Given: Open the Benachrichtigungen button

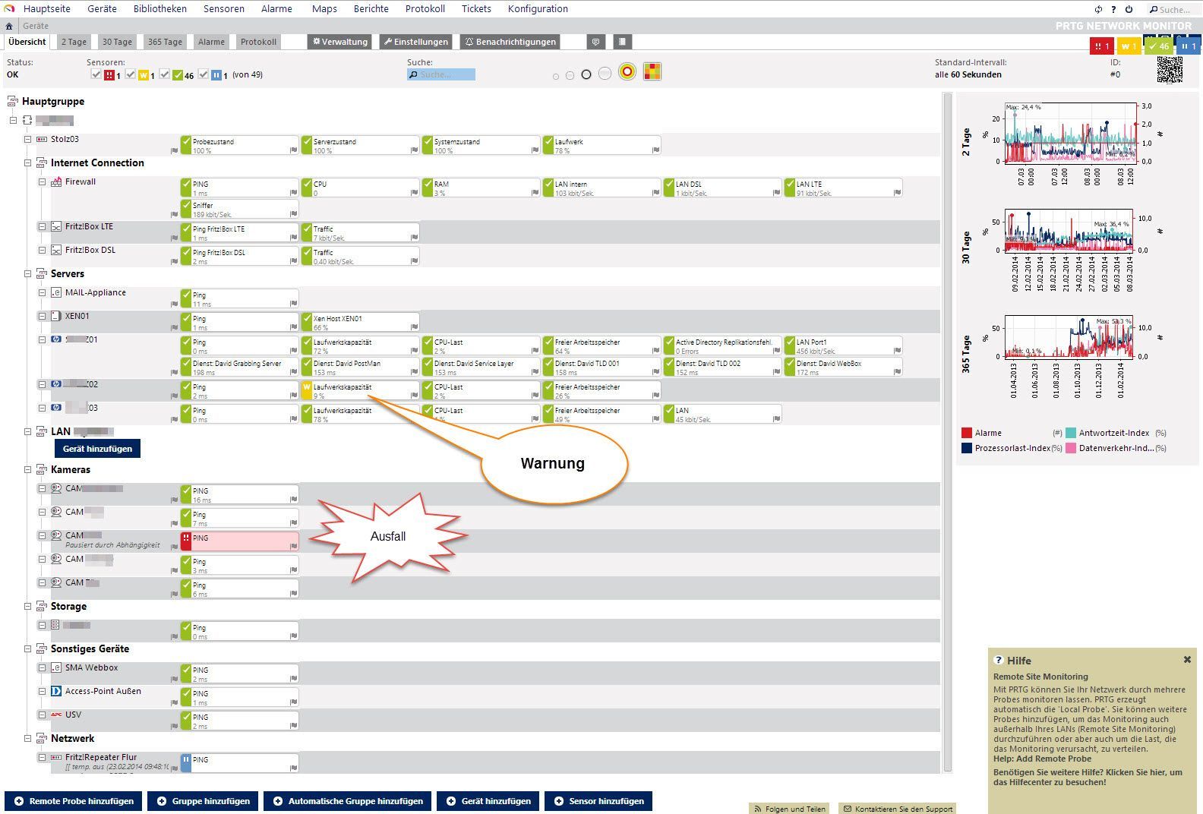Looking at the screenshot, I should coord(510,42).
